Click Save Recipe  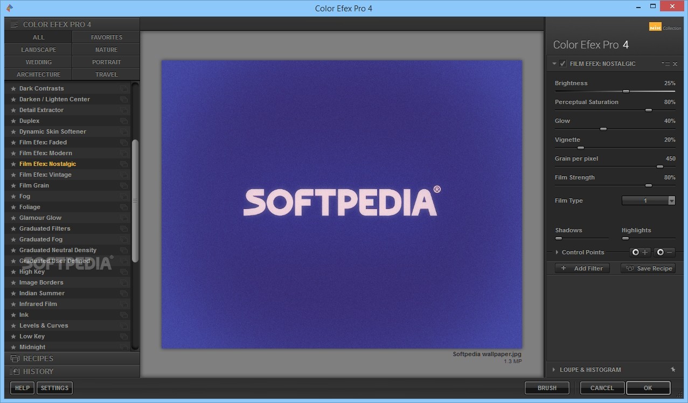tap(649, 268)
